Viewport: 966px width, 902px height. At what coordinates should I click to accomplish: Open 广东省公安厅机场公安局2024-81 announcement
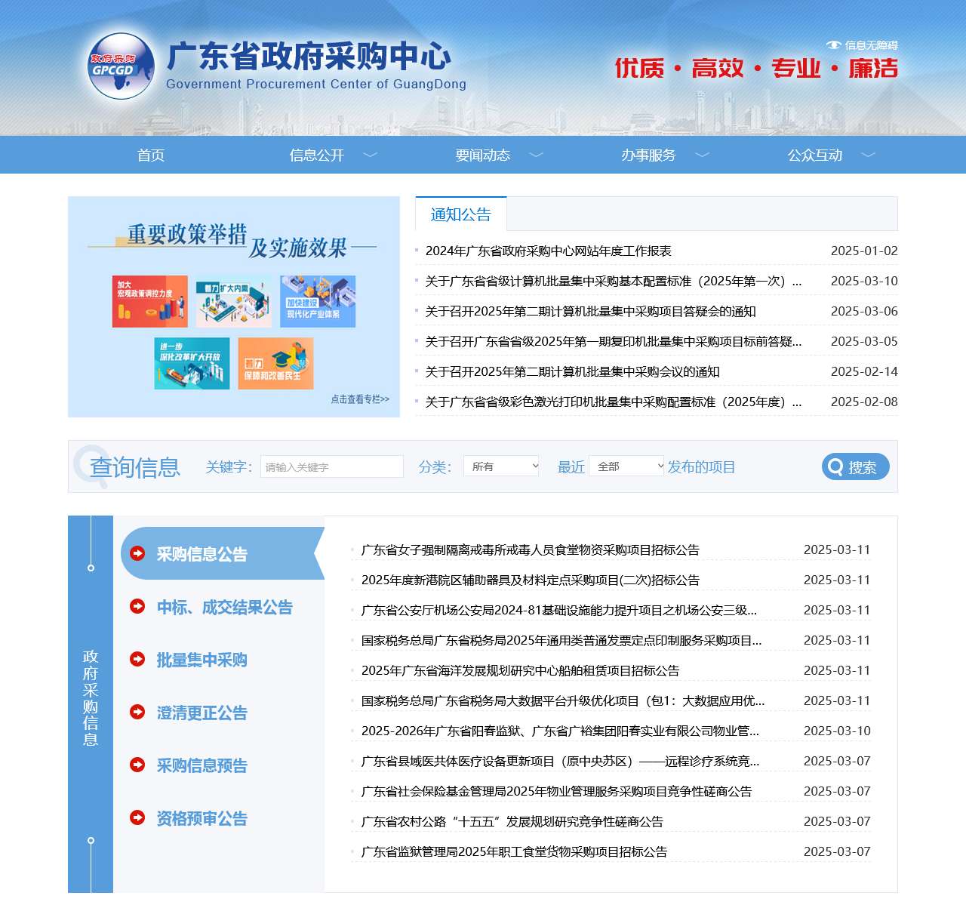[559, 610]
